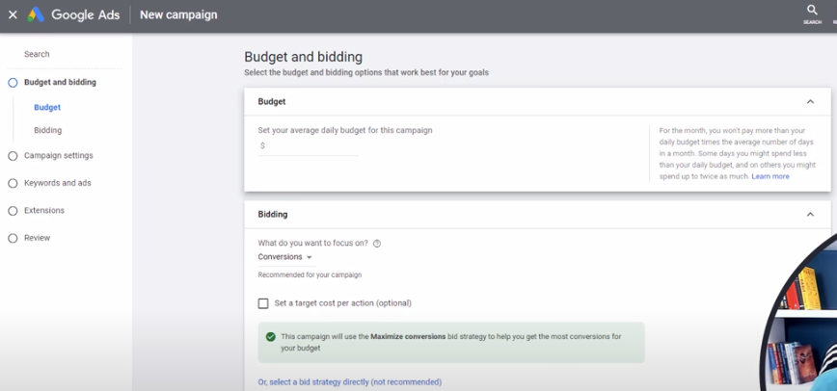The width and height of the screenshot is (837, 391).
Task: Collapse the Budget section
Action: [x=810, y=101]
